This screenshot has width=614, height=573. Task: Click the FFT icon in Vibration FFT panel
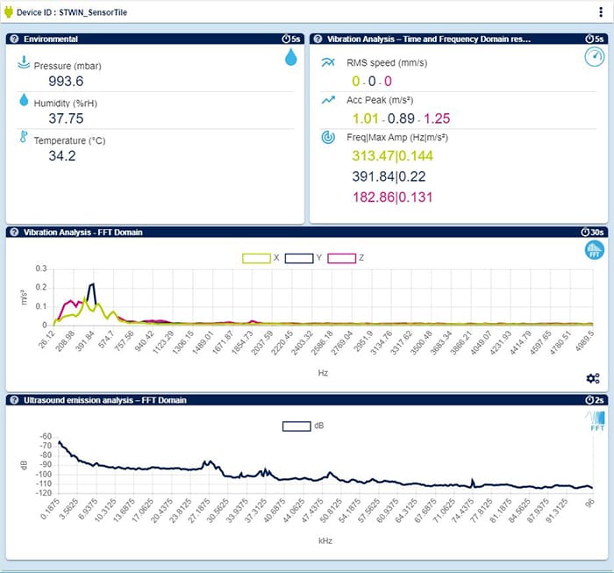(x=595, y=251)
